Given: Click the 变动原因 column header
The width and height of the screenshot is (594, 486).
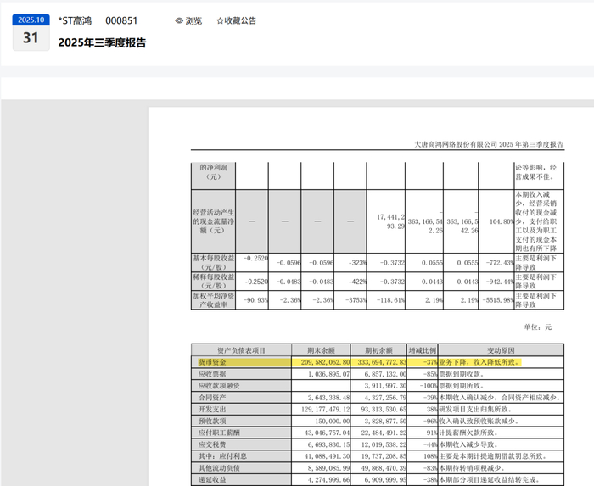Looking at the screenshot, I should [501, 350].
